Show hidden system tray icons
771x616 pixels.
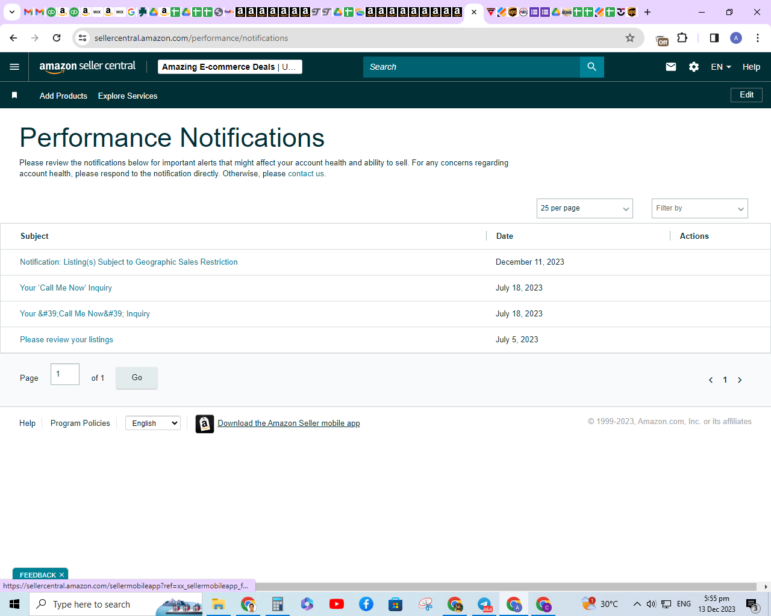(x=637, y=604)
